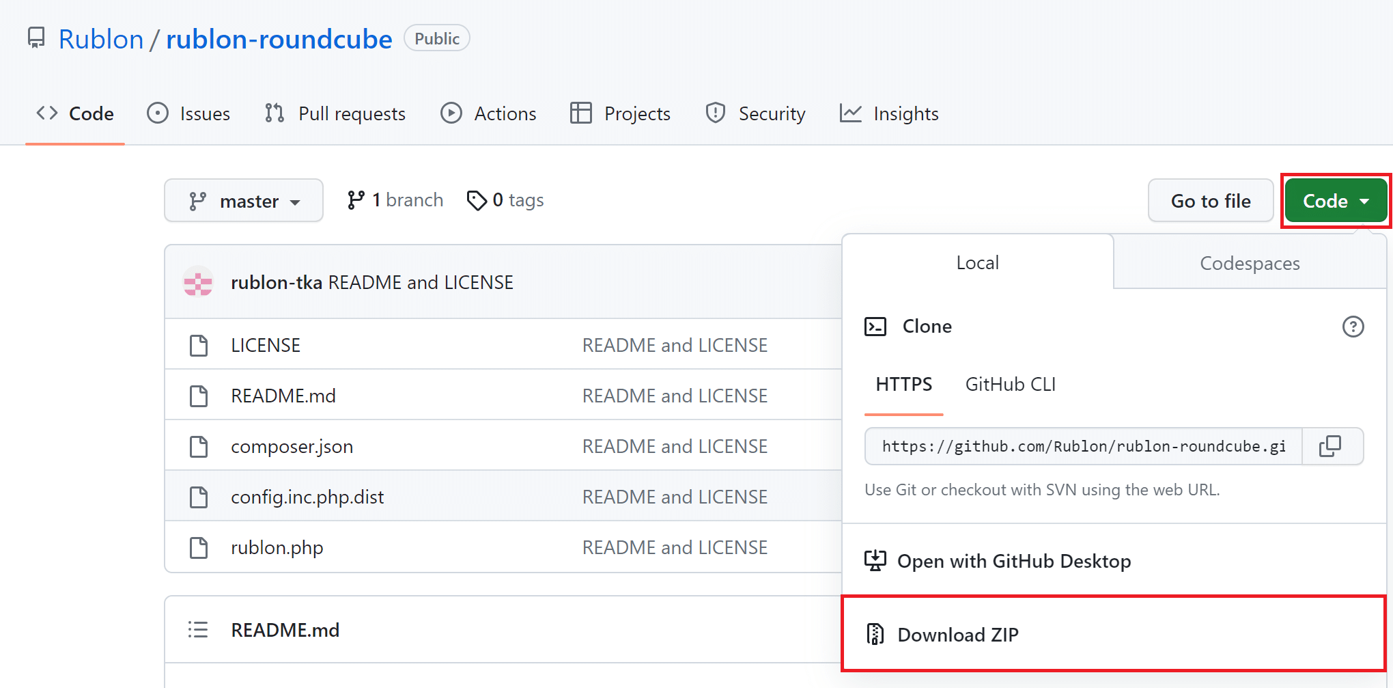Click the Go to file button
Viewport: 1393px width, 688px height.
[x=1210, y=201]
